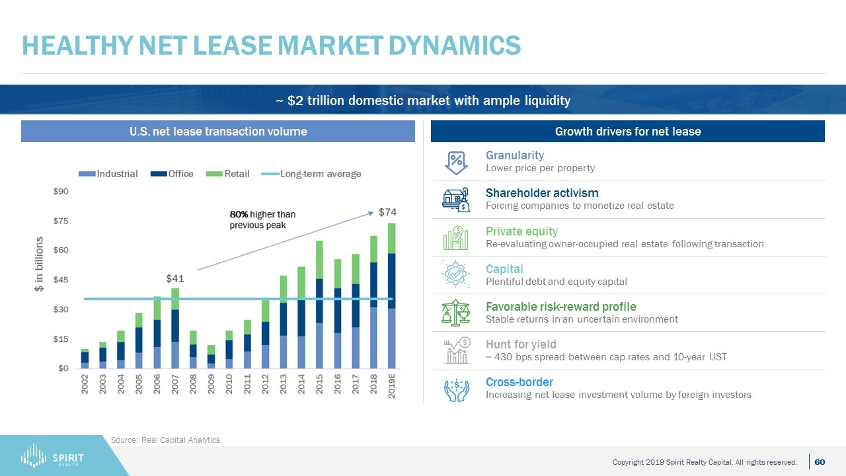Click the Spirit Realty logo
Image resolution: width=846 pixels, height=476 pixels.
pos(53,456)
